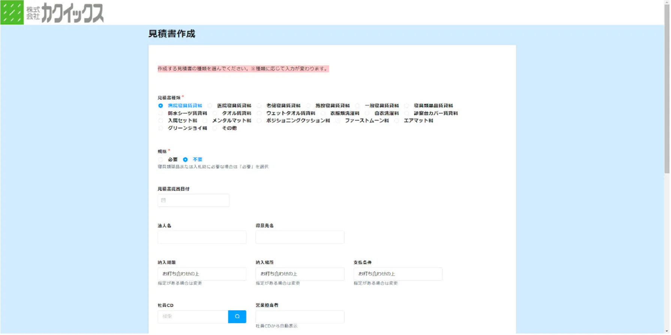Viewport: 671px width, 335px height.
Task: Select 老健寝具賃貸料 radio option
Action: [x=259, y=106]
